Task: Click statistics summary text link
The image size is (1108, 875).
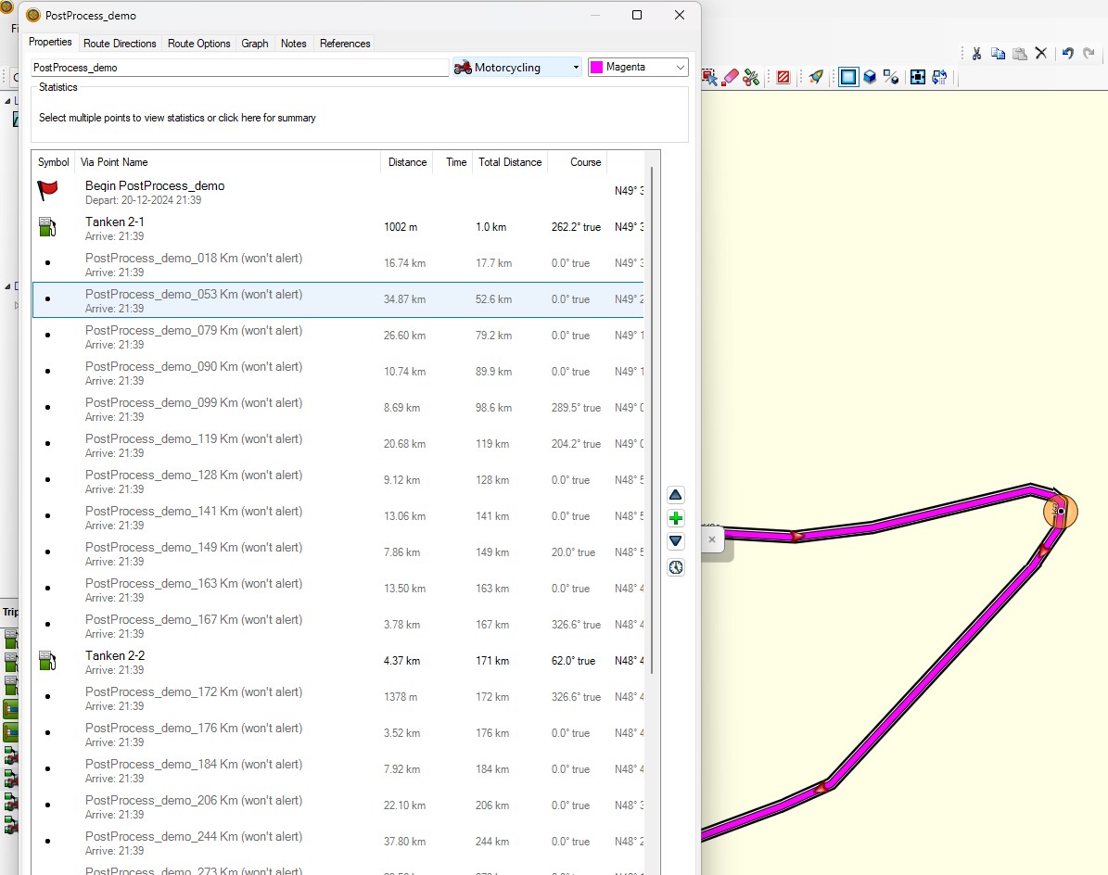Action: click(x=177, y=118)
